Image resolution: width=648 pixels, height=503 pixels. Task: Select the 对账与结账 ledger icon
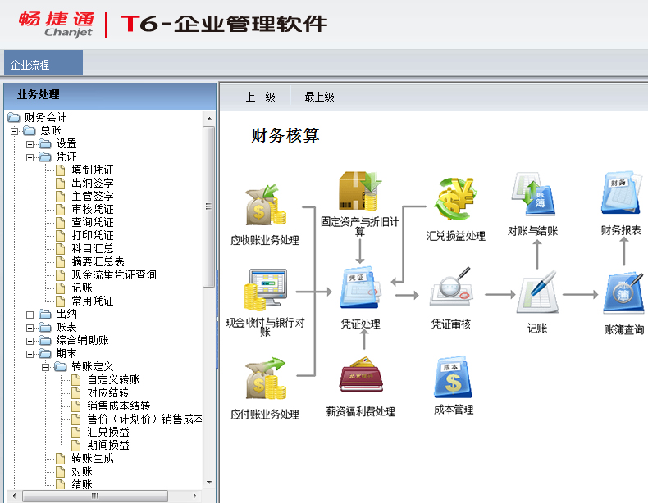pyautogui.click(x=532, y=196)
